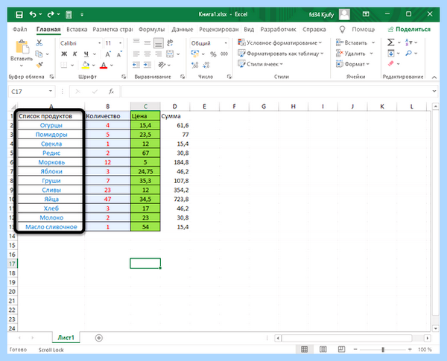Click the Name Box showing C17
The height and width of the screenshot is (361, 447).
[x=31, y=92]
